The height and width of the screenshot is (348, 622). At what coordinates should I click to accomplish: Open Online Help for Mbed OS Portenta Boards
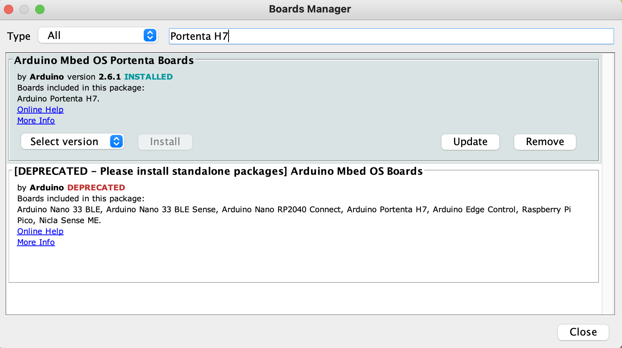tap(40, 110)
